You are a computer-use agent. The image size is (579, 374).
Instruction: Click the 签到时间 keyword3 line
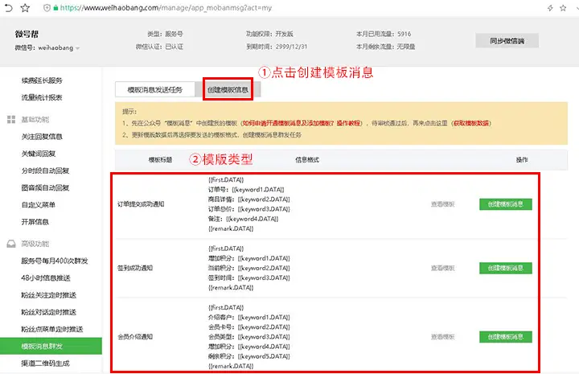(248, 277)
